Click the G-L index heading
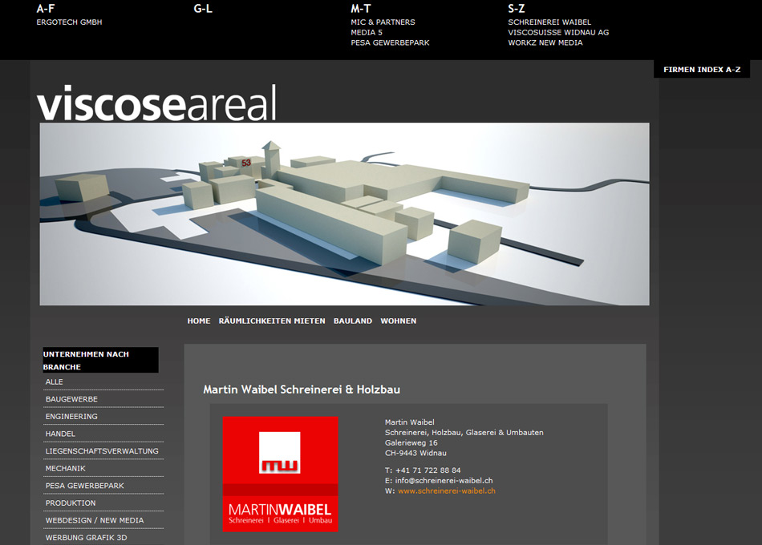Image resolution: width=762 pixels, height=545 pixels. [x=203, y=9]
